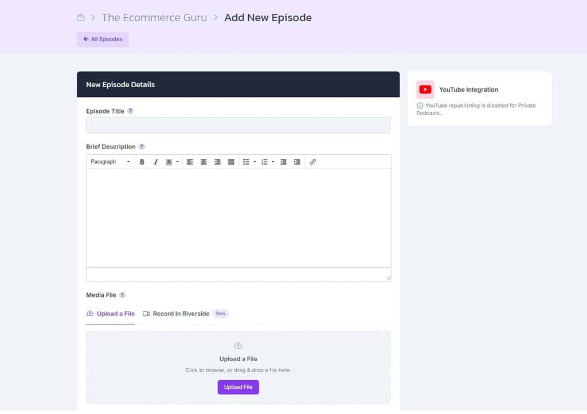Decrease indent in description editor
587x414 pixels.
(283, 162)
